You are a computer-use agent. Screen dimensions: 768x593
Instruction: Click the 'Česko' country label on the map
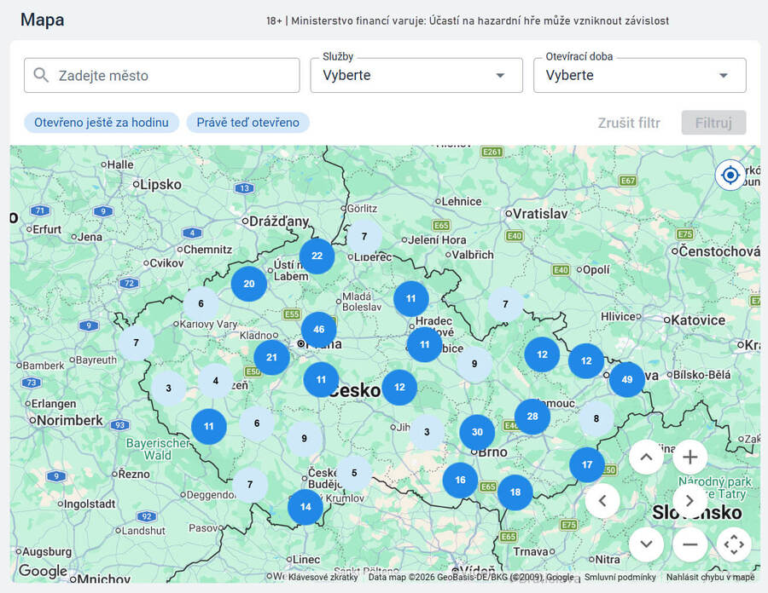click(x=357, y=390)
